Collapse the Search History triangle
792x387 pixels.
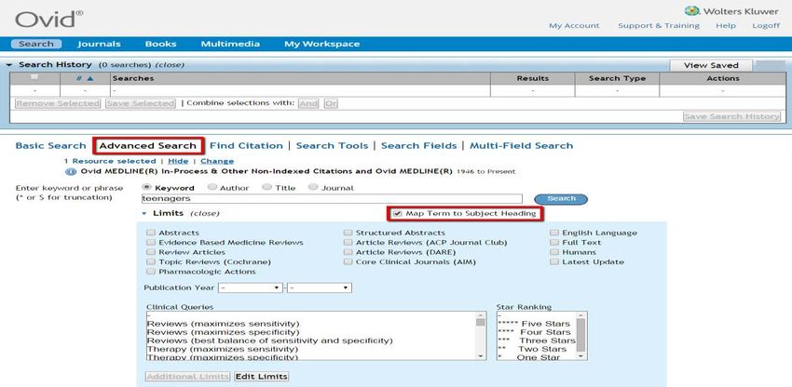(9, 65)
